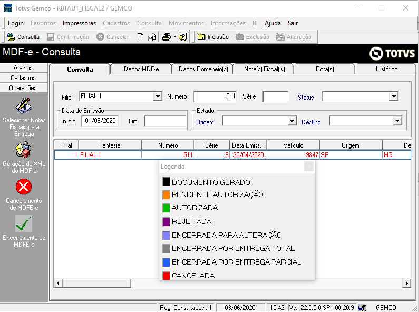
Task: Click the Consulta toolbar icon
Action: pyautogui.click(x=11, y=37)
